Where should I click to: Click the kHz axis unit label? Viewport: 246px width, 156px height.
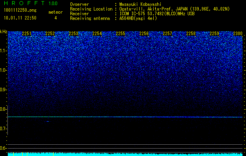pyautogui.click(x=4, y=32)
